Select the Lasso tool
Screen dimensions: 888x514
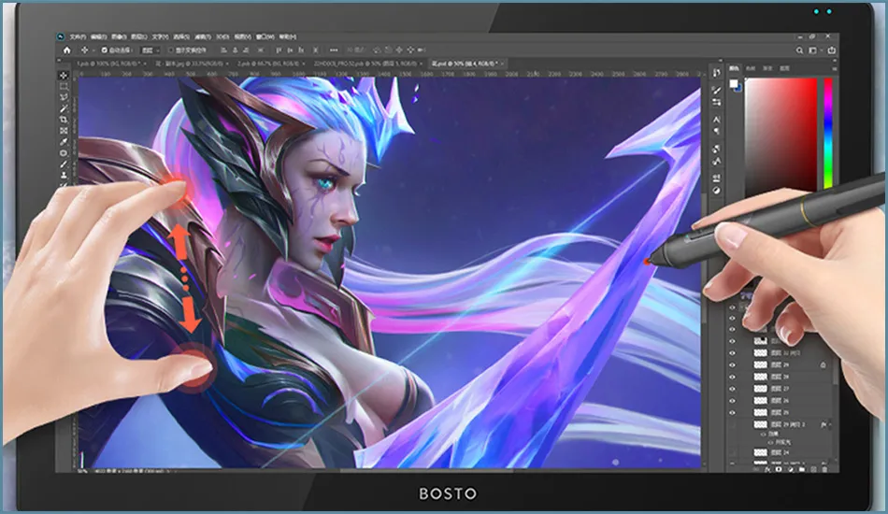pos(64,98)
